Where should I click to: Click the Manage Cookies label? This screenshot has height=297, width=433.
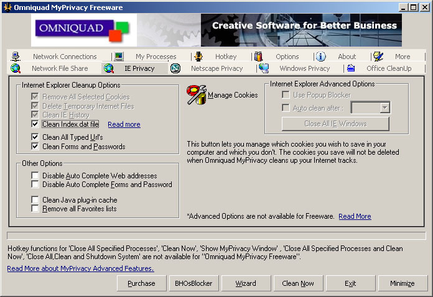pyautogui.click(x=233, y=95)
